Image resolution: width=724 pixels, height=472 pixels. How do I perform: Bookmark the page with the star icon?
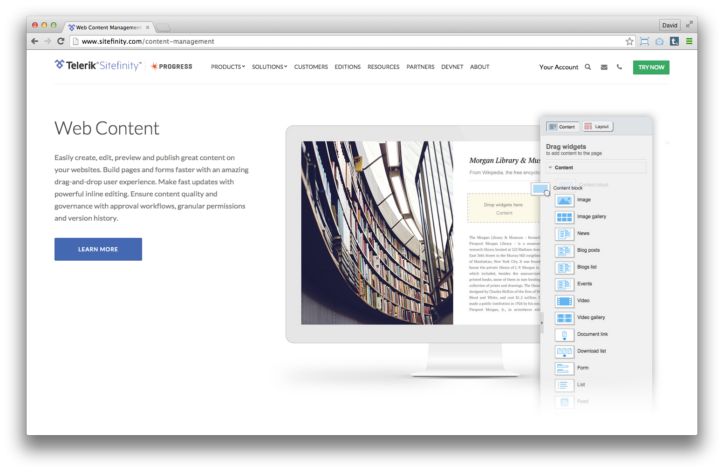[x=629, y=41]
